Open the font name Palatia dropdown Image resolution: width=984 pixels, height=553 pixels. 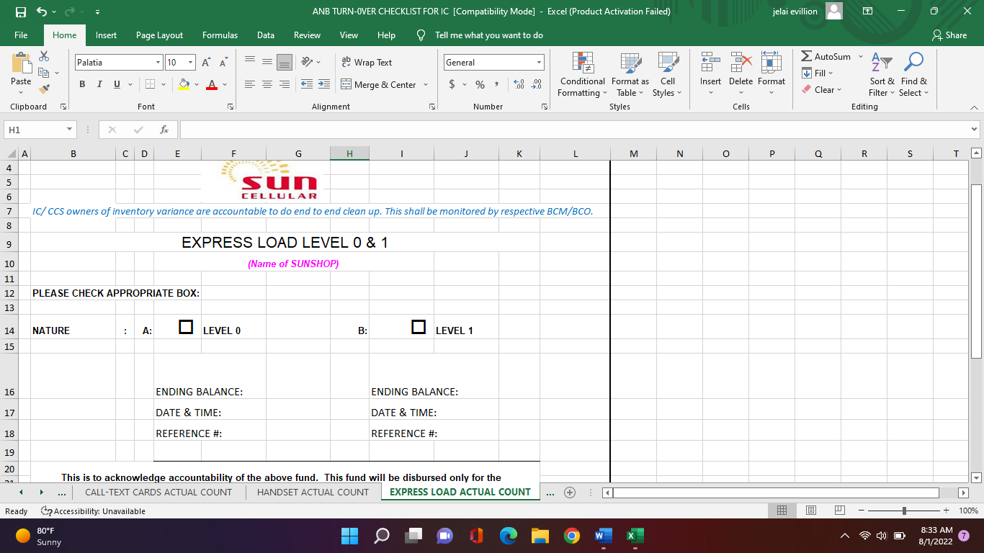pyautogui.click(x=158, y=63)
